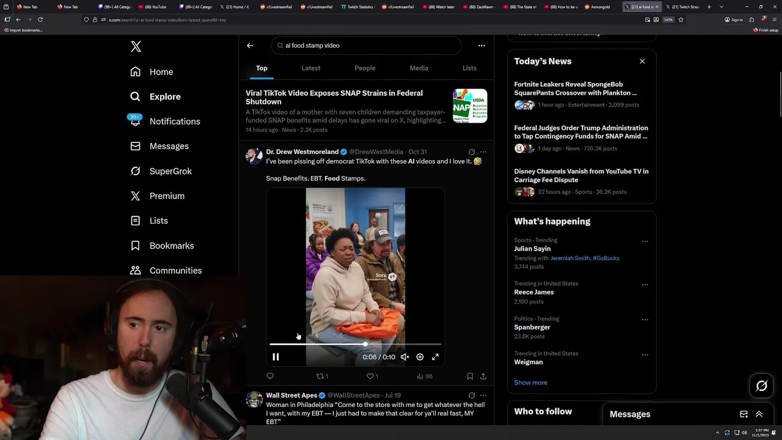Switch to the Top tab
This screenshot has width=782, height=440.
261,68
